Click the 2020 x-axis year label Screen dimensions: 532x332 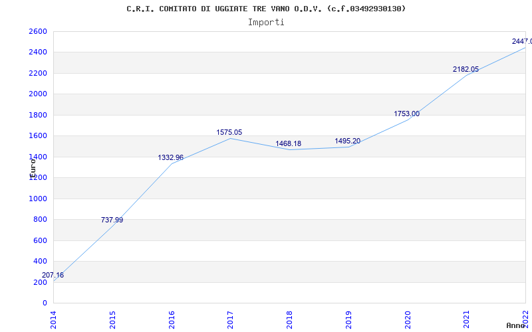(x=408, y=320)
